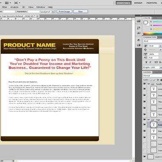This screenshot has height=162, width=162.
Task: Hide the "This" text layer
Action: point(145,102)
